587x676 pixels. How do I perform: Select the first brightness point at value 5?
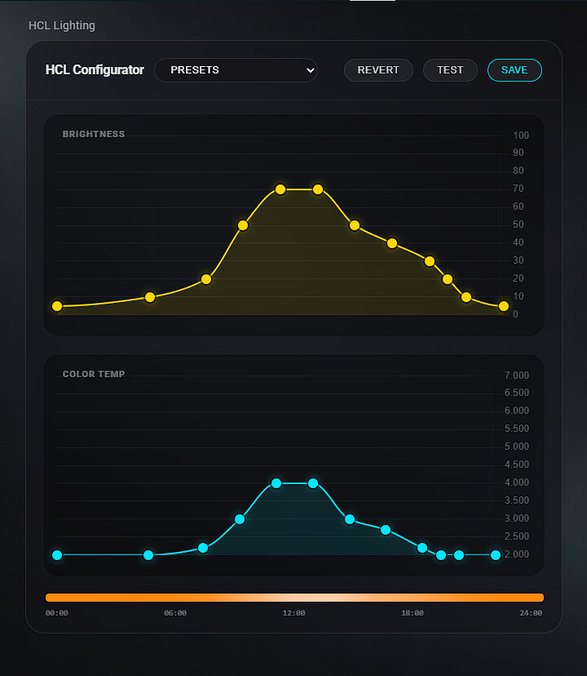click(57, 306)
